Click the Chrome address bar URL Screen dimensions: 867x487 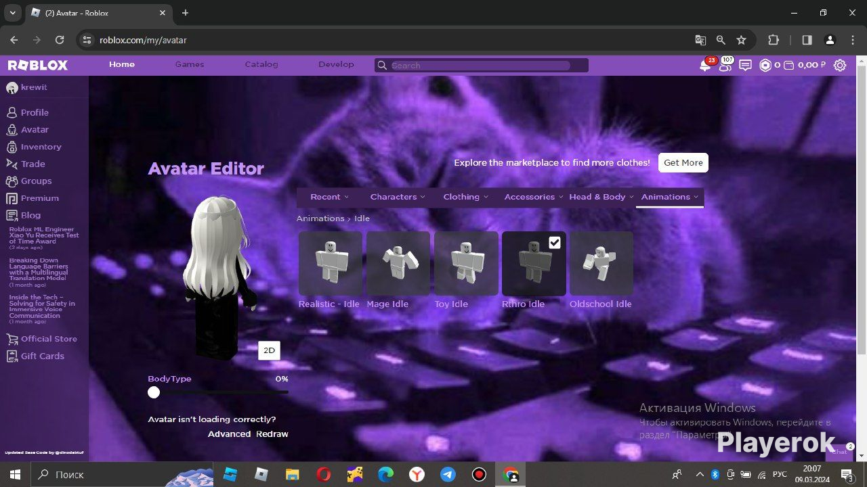(143, 40)
